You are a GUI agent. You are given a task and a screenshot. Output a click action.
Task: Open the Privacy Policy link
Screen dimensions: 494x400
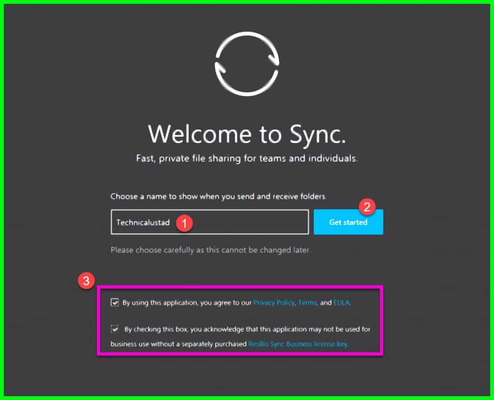[274, 303]
